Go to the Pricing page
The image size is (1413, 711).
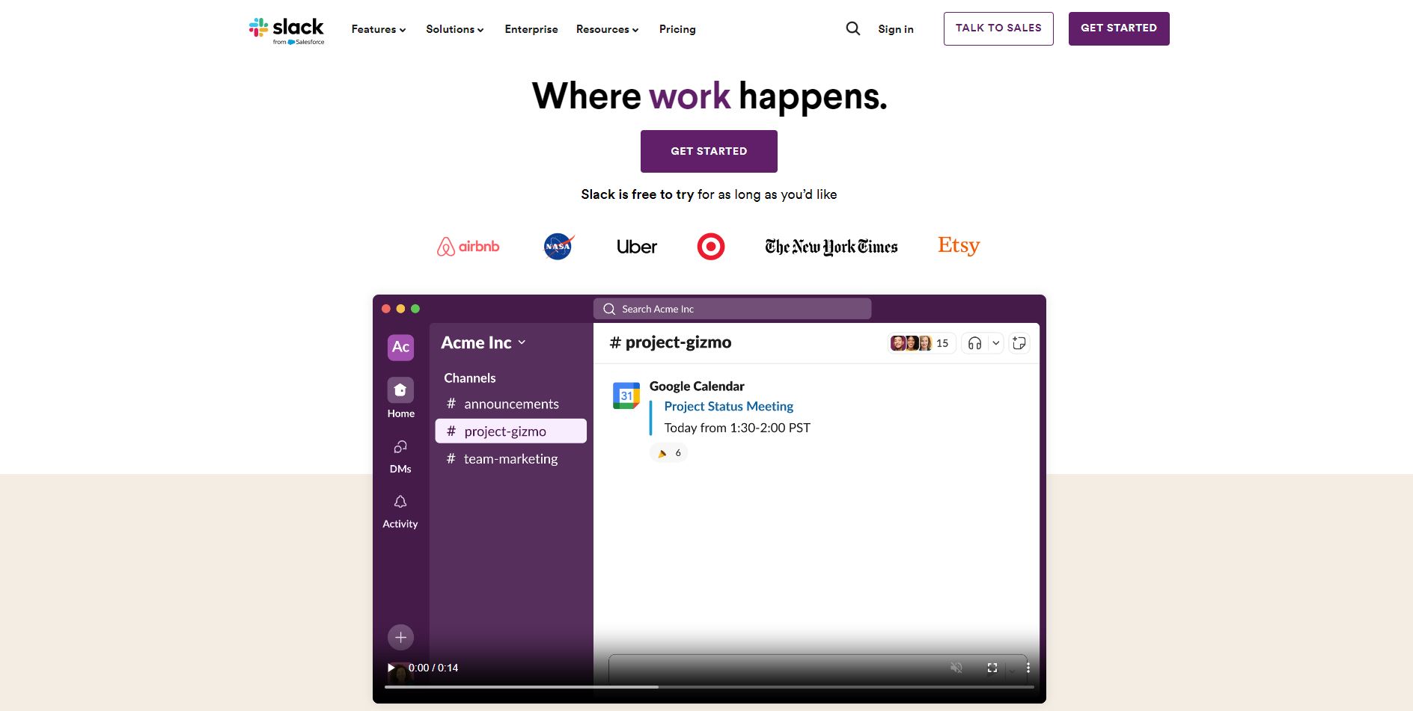677,29
